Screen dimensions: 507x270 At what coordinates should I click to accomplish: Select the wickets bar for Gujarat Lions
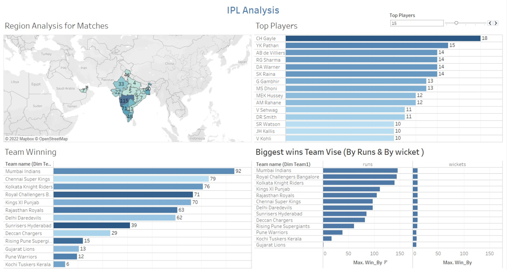pyautogui.click(x=415, y=245)
